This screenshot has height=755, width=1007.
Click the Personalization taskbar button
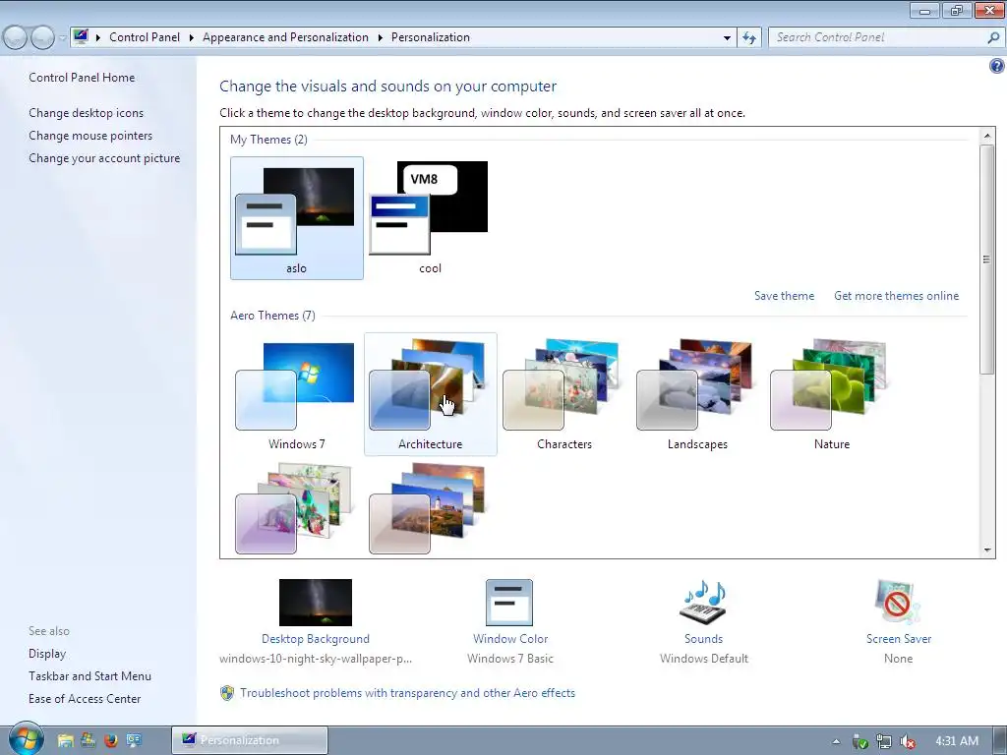pyautogui.click(x=250, y=740)
